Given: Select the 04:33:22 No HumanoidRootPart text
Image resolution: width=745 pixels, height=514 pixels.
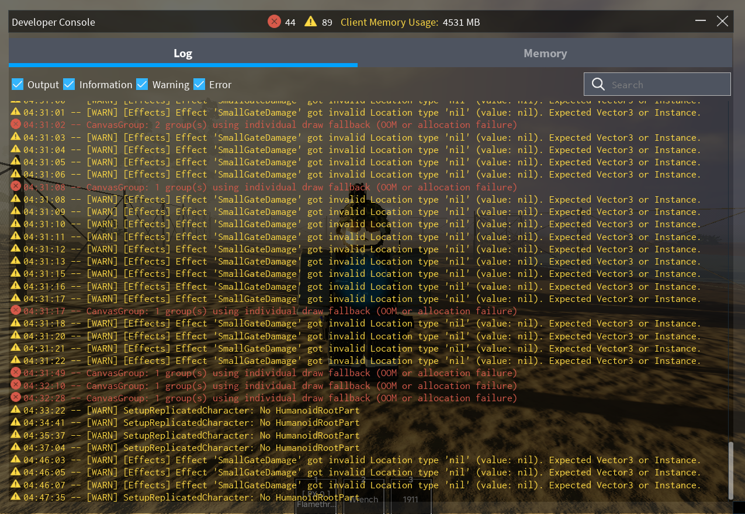Looking at the screenshot, I should (x=192, y=410).
